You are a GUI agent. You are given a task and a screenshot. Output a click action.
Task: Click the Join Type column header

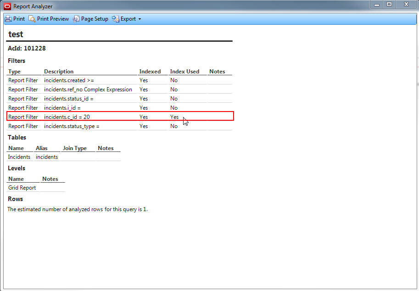74,148
